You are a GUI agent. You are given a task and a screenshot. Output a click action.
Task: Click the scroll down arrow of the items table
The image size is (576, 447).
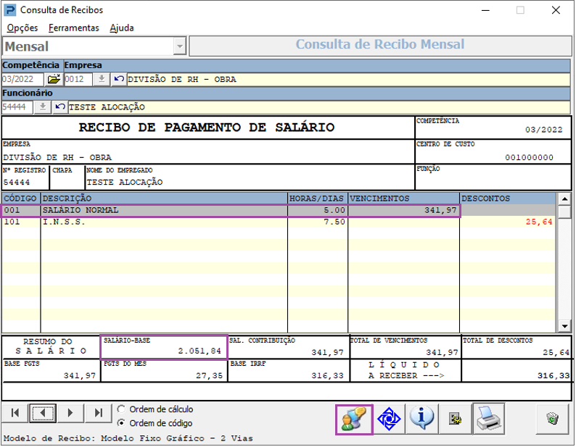tap(564, 325)
